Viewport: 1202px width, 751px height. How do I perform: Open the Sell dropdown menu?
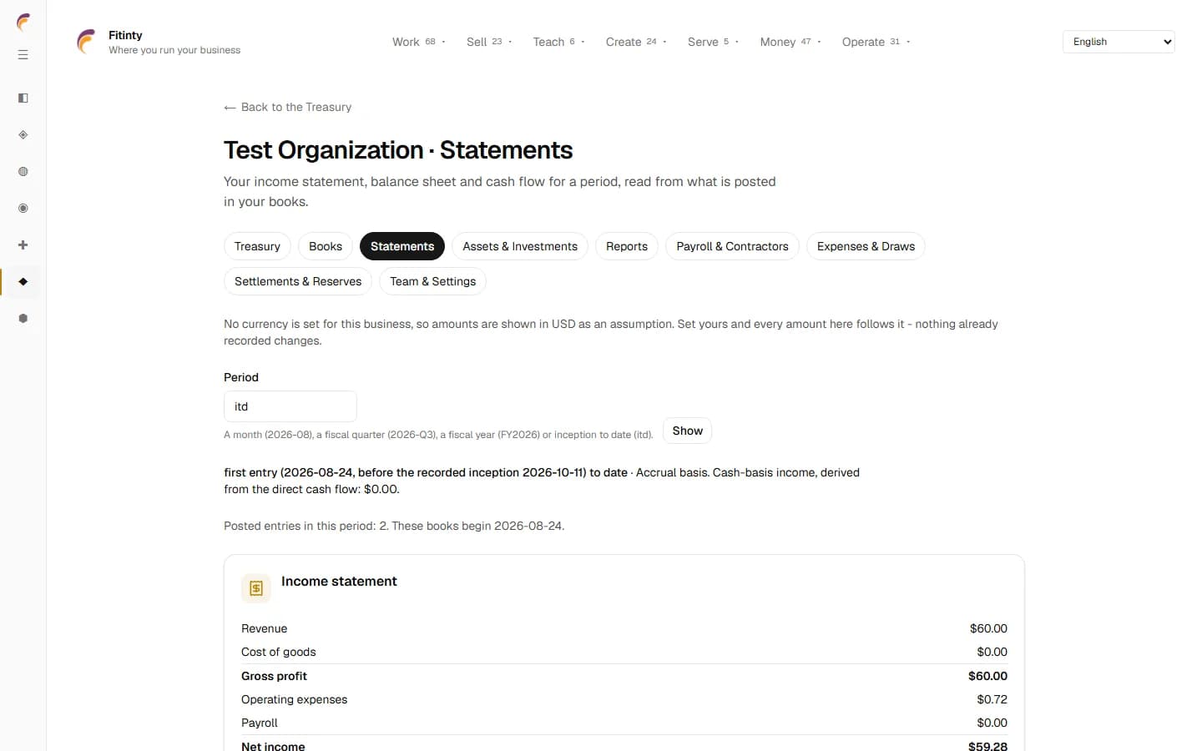point(489,42)
